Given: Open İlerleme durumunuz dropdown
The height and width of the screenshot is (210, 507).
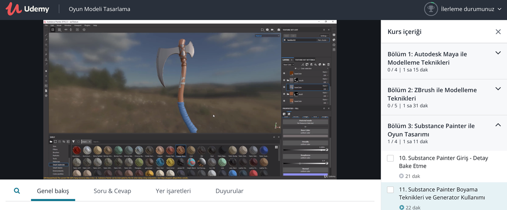Looking at the screenshot, I should click(x=472, y=9).
